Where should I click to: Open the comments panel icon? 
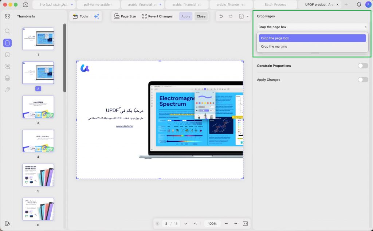7,66
